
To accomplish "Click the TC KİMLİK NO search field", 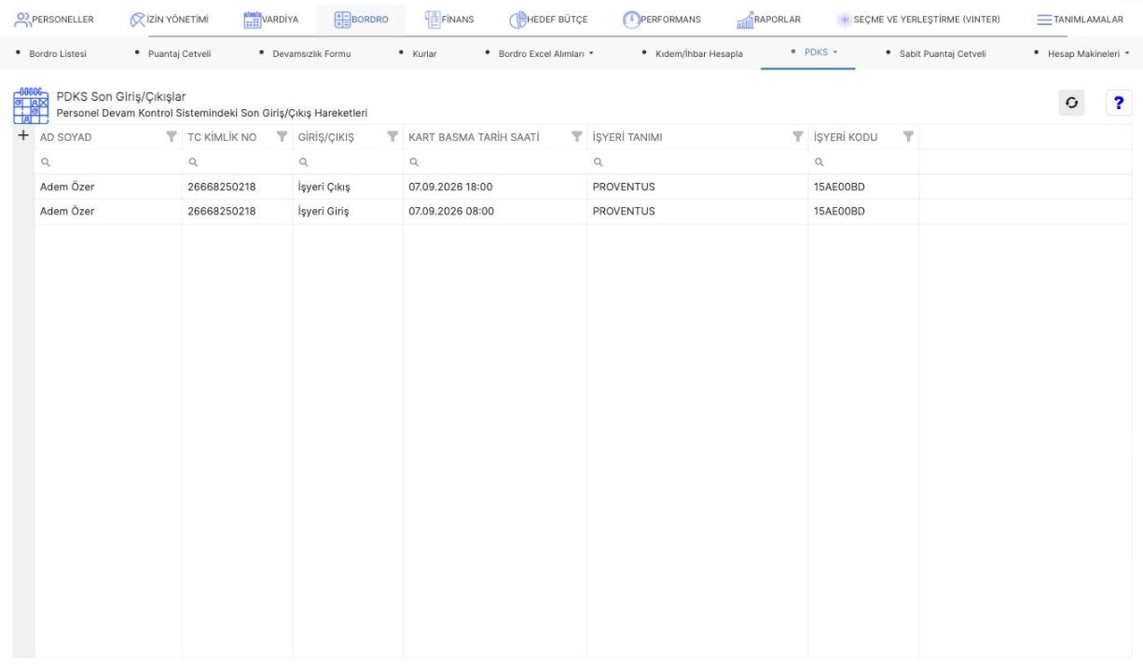I will (x=237, y=161).
